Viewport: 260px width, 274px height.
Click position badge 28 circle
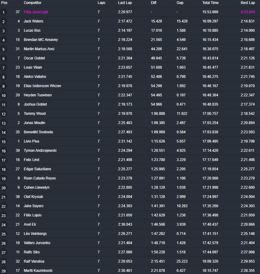click(3, 262)
